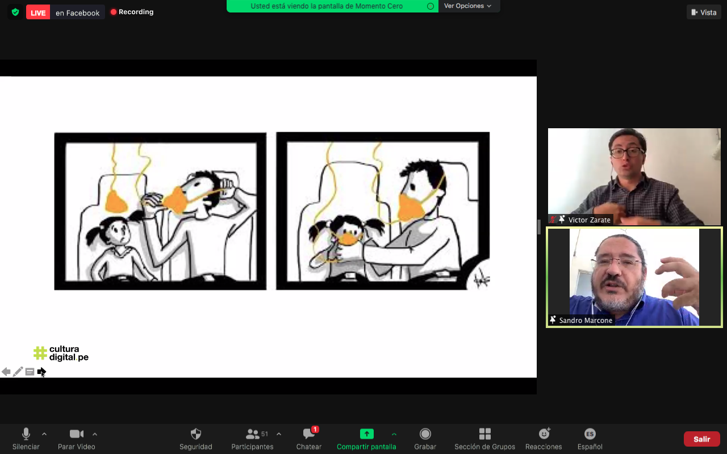The image size is (727, 454).
Task: Expand video options arrow beside Parar Video
Action: 95,434
